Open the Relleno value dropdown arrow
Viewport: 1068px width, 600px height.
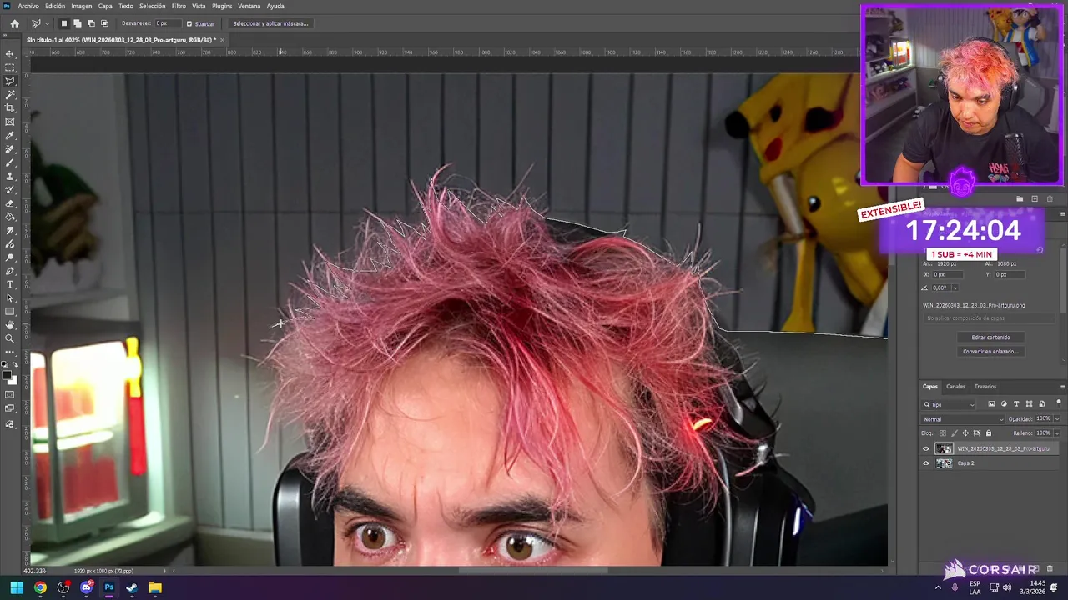click(x=1056, y=433)
